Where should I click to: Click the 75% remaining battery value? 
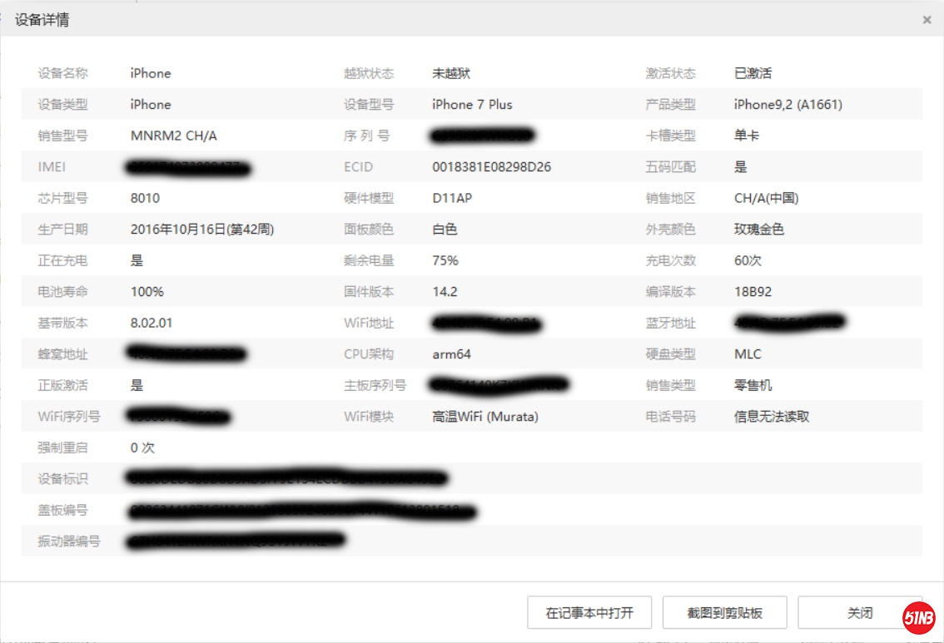(x=445, y=260)
